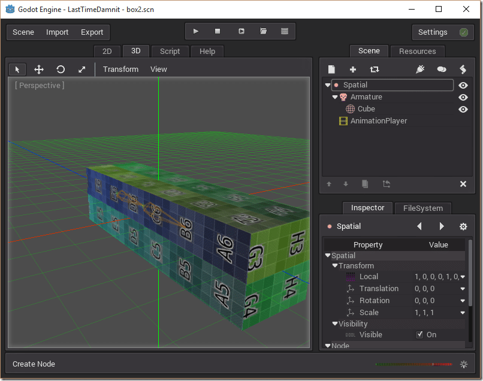Create a new node with the plus icon
Image resolution: width=483 pixels, height=381 pixels.
click(353, 69)
